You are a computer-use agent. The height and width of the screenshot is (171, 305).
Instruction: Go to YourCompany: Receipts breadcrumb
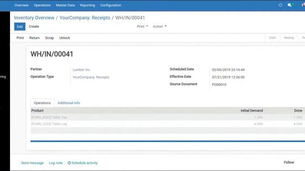click(x=85, y=18)
